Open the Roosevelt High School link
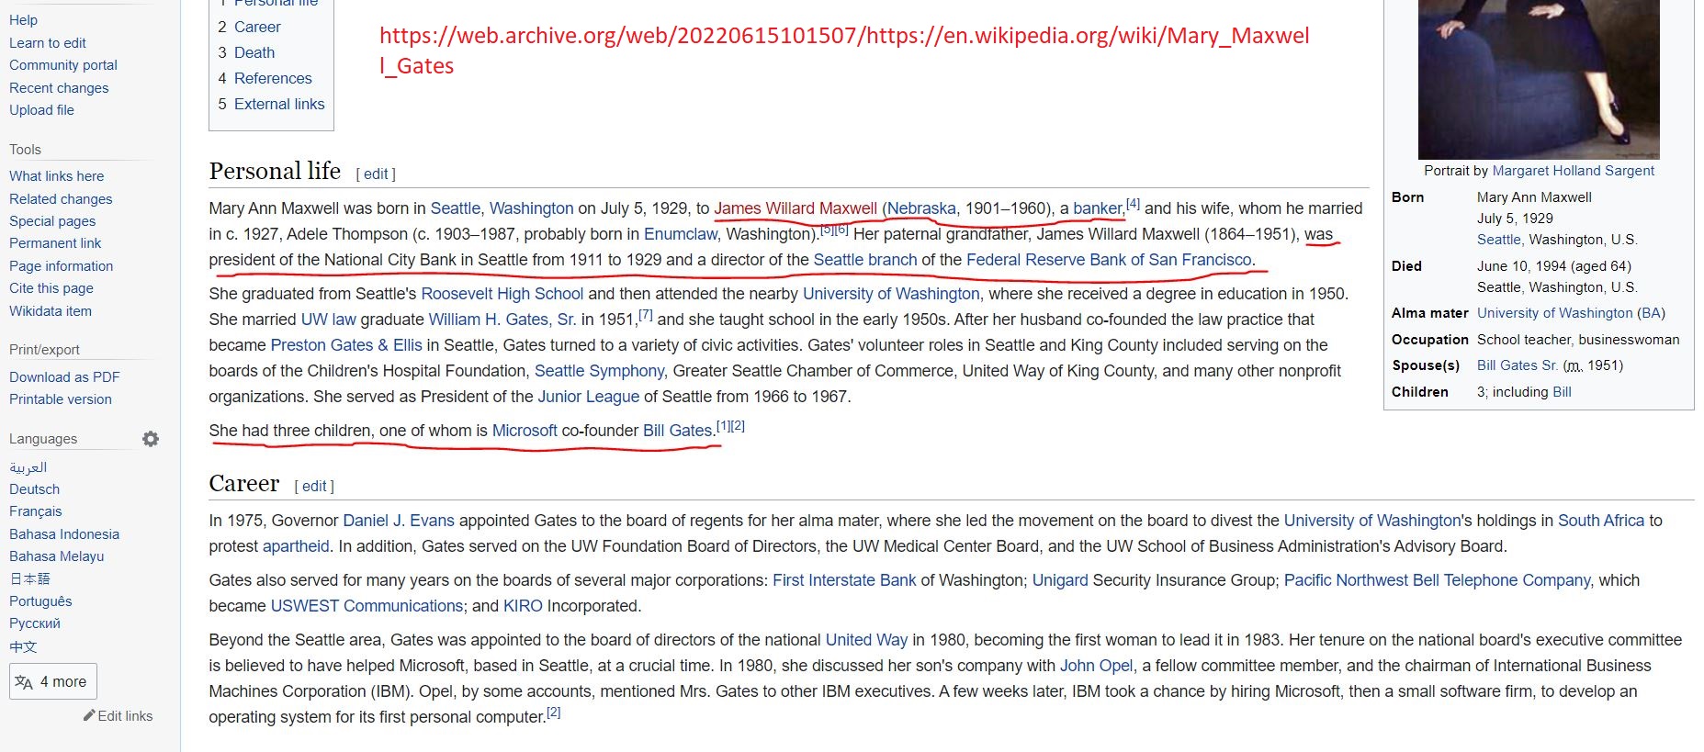 (502, 294)
